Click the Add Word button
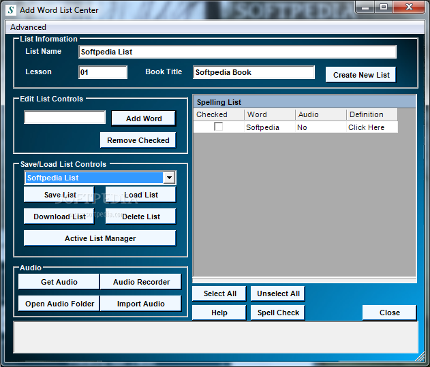 144,118
